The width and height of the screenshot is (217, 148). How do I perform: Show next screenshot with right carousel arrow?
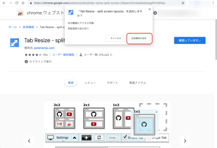[x=185, y=141]
